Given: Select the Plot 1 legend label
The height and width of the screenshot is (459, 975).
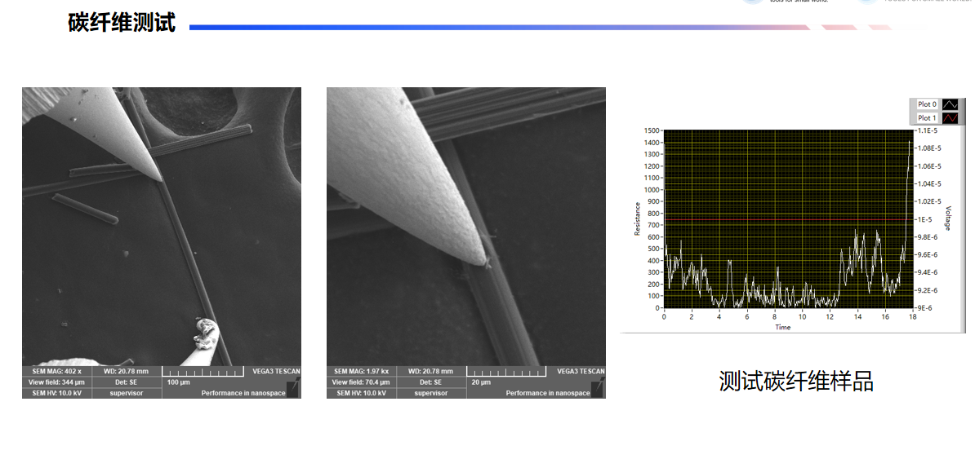Looking at the screenshot, I should (x=927, y=118).
